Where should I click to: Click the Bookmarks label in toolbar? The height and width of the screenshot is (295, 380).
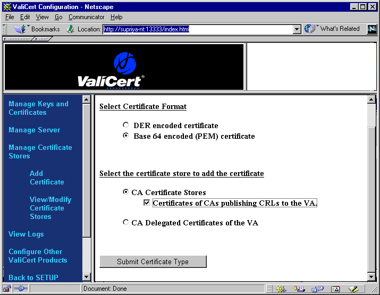pos(46,29)
